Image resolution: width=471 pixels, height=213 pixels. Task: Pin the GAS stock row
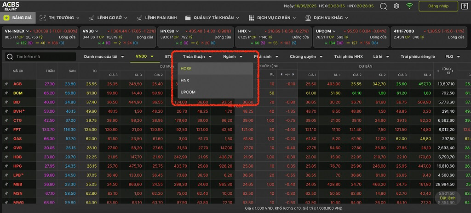[x=6, y=138]
